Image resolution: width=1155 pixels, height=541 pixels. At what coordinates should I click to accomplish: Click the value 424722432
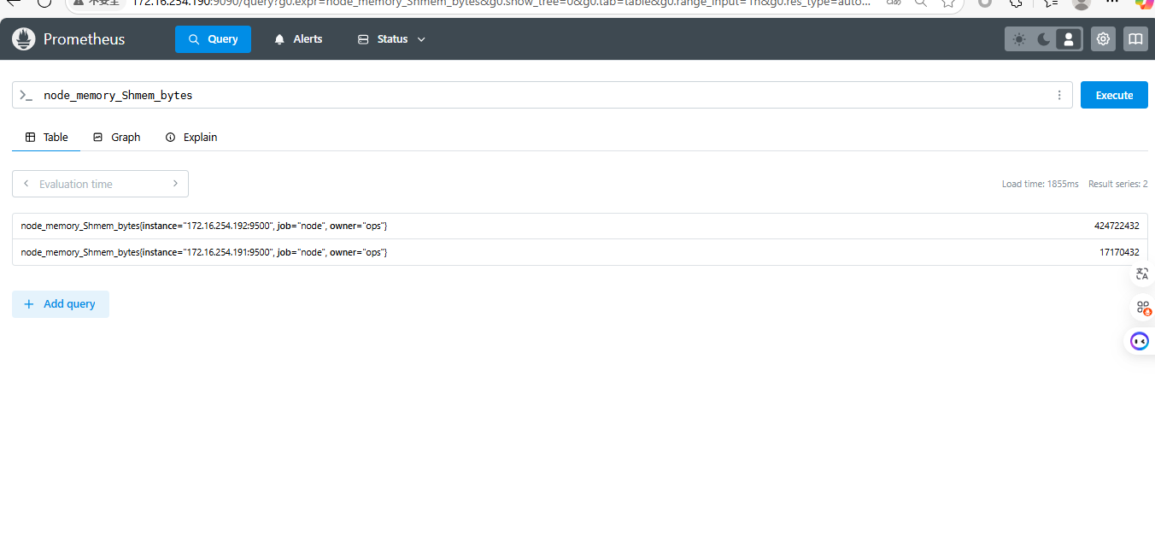coord(1117,226)
